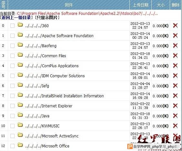Check the Microsoft Office row checkbox
The image size is (182, 151).
coord(12,146)
